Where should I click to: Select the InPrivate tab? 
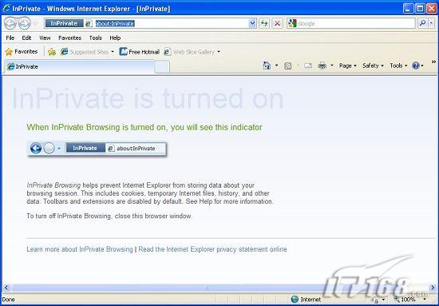pos(79,66)
